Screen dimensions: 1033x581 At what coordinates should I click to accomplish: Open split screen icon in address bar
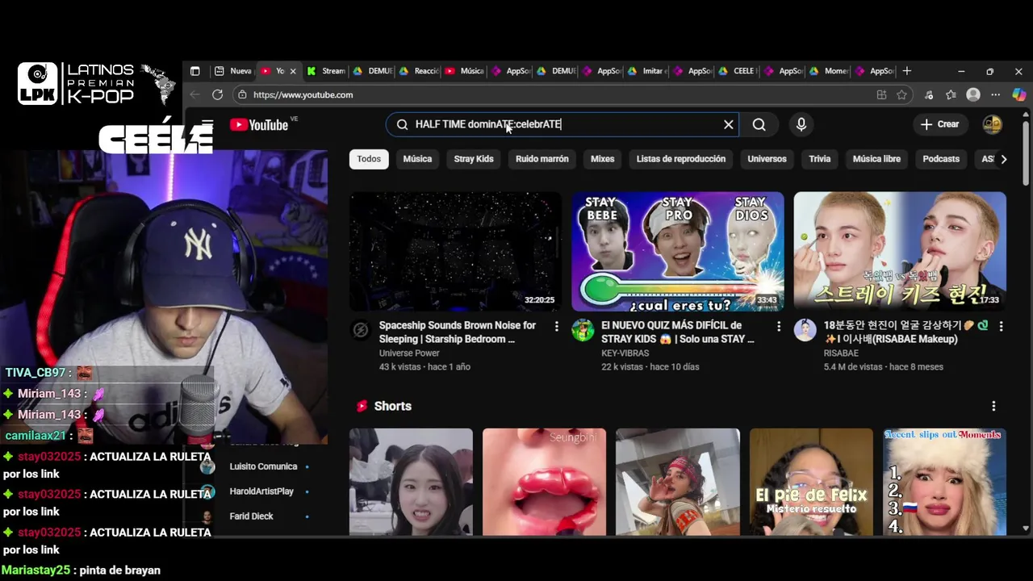pyautogui.click(x=881, y=94)
